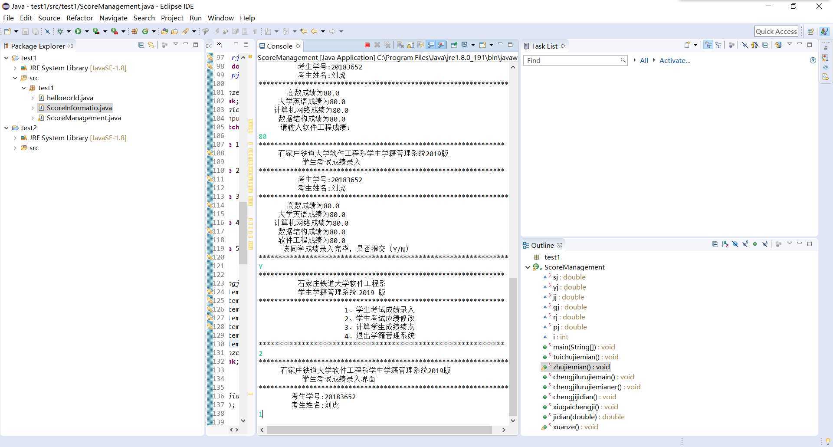The height and width of the screenshot is (447, 833).
Task: Open the Refactor menu
Action: click(x=80, y=18)
